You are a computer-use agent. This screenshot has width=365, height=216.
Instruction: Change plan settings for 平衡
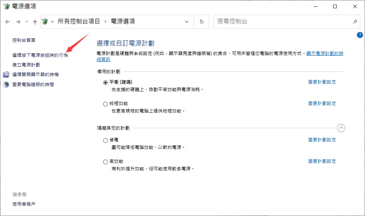coord(322,82)
